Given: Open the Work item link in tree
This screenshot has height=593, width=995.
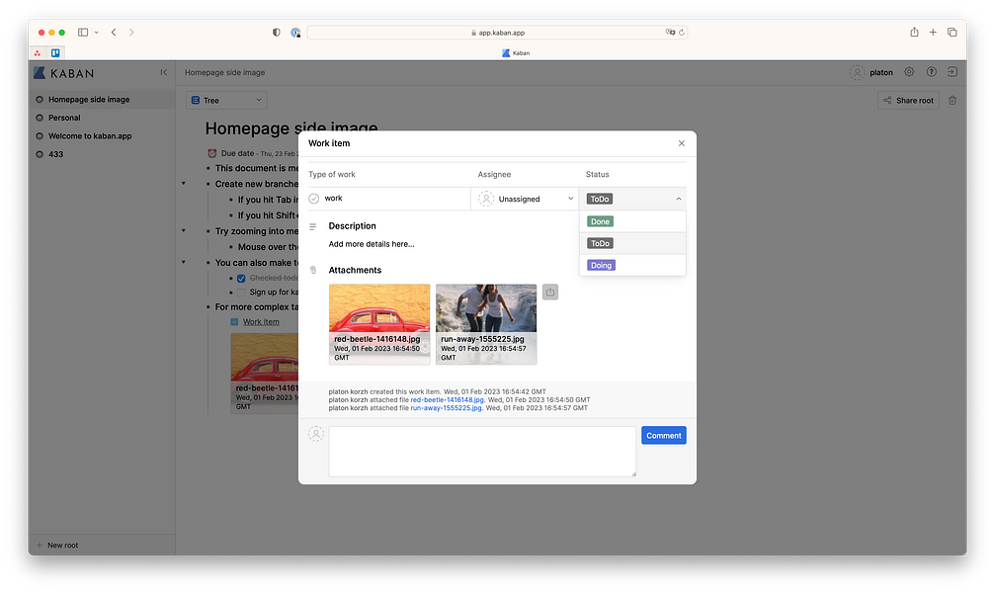Looking at the screenshot, I should (x=261, y=322).
